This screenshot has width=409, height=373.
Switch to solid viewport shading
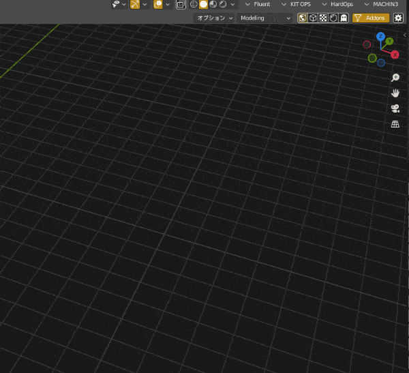203,4
